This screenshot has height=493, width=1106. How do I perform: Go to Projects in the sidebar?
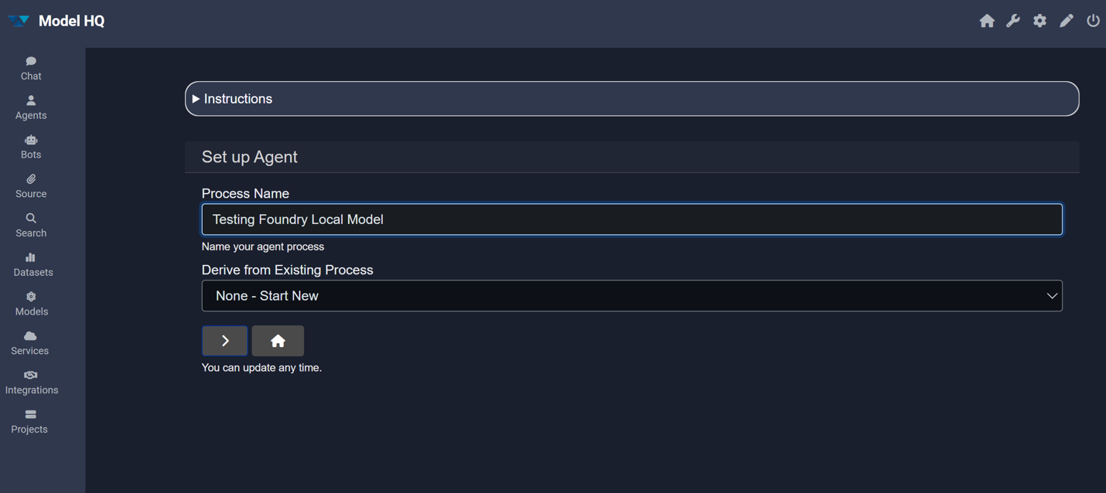tap(29, 421)
